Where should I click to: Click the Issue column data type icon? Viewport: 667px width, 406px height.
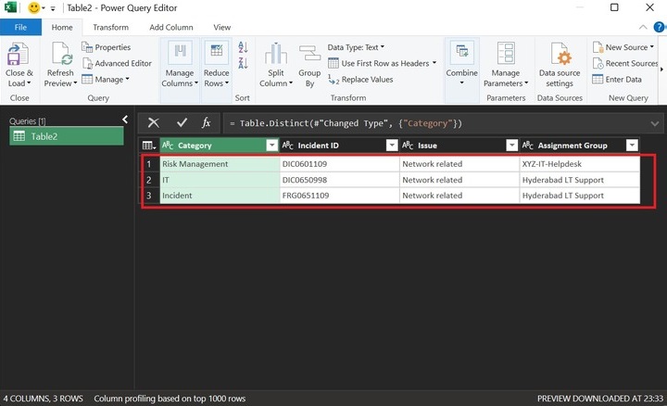coord(408,146)
